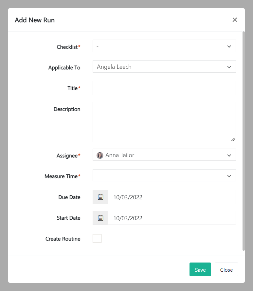
Task: Open the Start Date calendar picker
Action: pyautogui.click(x=100, y=218)
